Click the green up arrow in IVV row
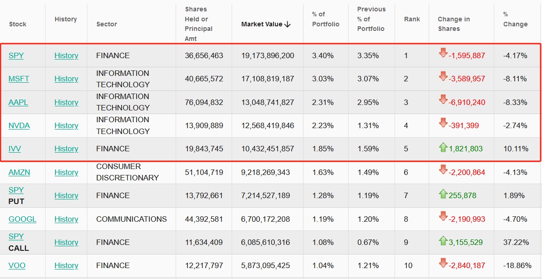 click(x=443, y=147)
